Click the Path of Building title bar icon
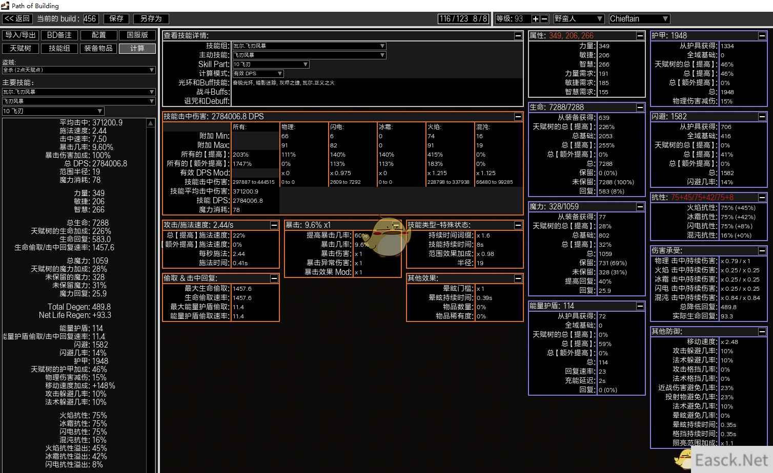The width and height of the screenshot is (773, 473). coord(5,6)
